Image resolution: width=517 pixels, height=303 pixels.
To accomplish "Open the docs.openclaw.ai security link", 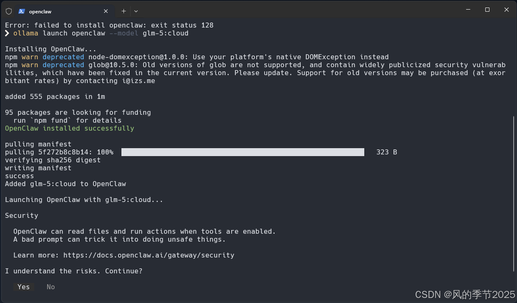I will (149, 255).
